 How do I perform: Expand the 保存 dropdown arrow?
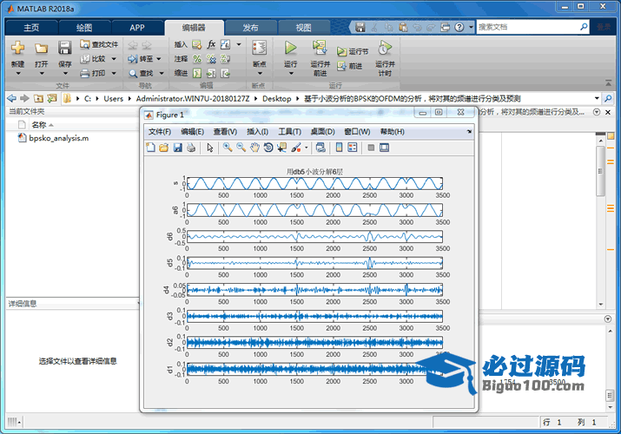point(65,74)
